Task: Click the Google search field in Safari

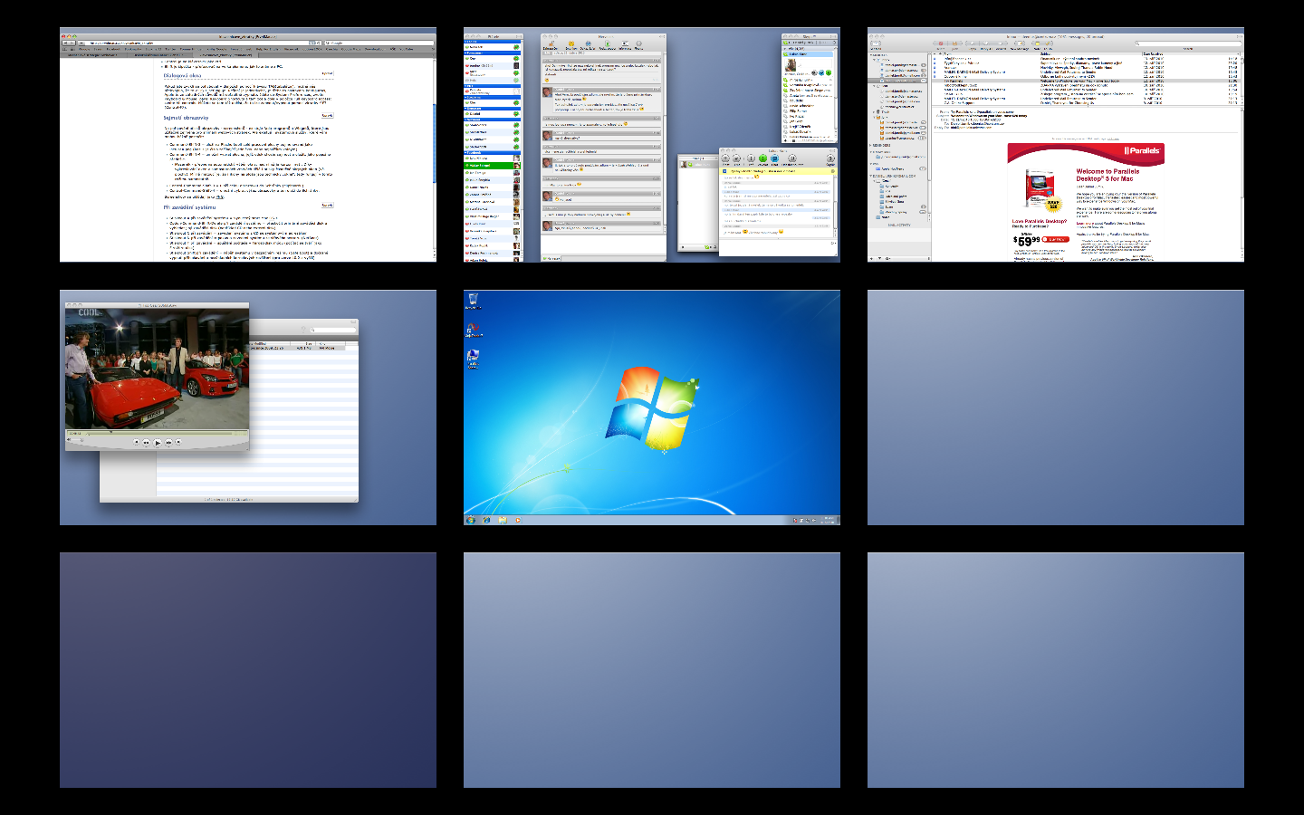Action: pos(379,43)
